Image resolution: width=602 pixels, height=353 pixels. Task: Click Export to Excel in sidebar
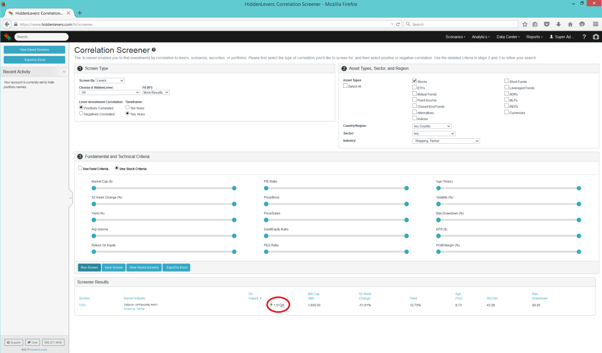[34, 60]
